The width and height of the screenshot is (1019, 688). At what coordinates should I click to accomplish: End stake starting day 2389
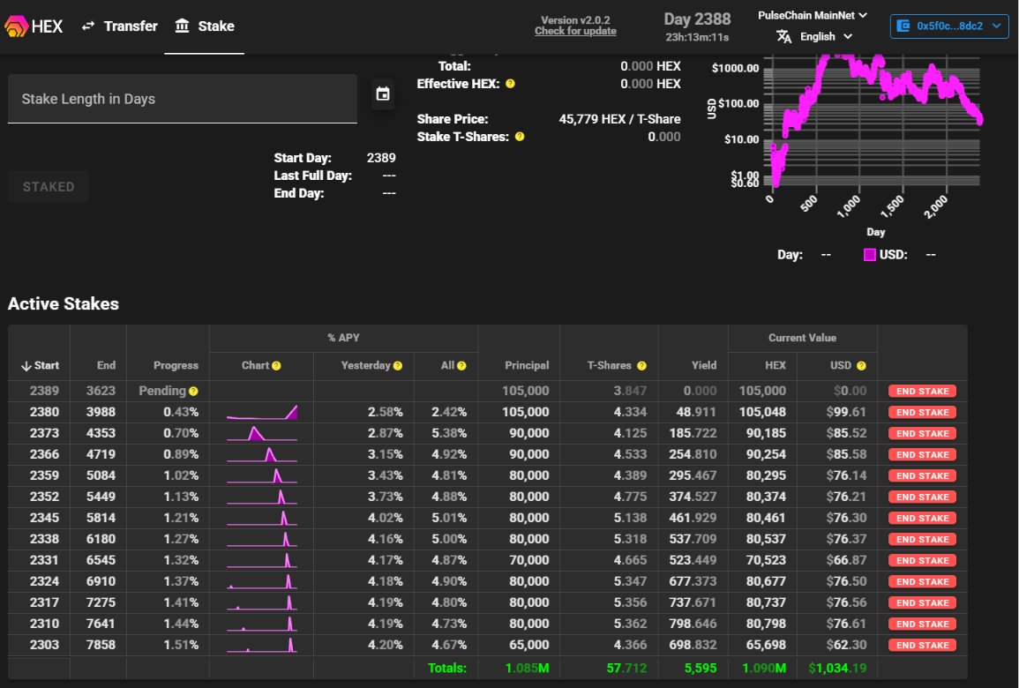click(x=922, y=391)
